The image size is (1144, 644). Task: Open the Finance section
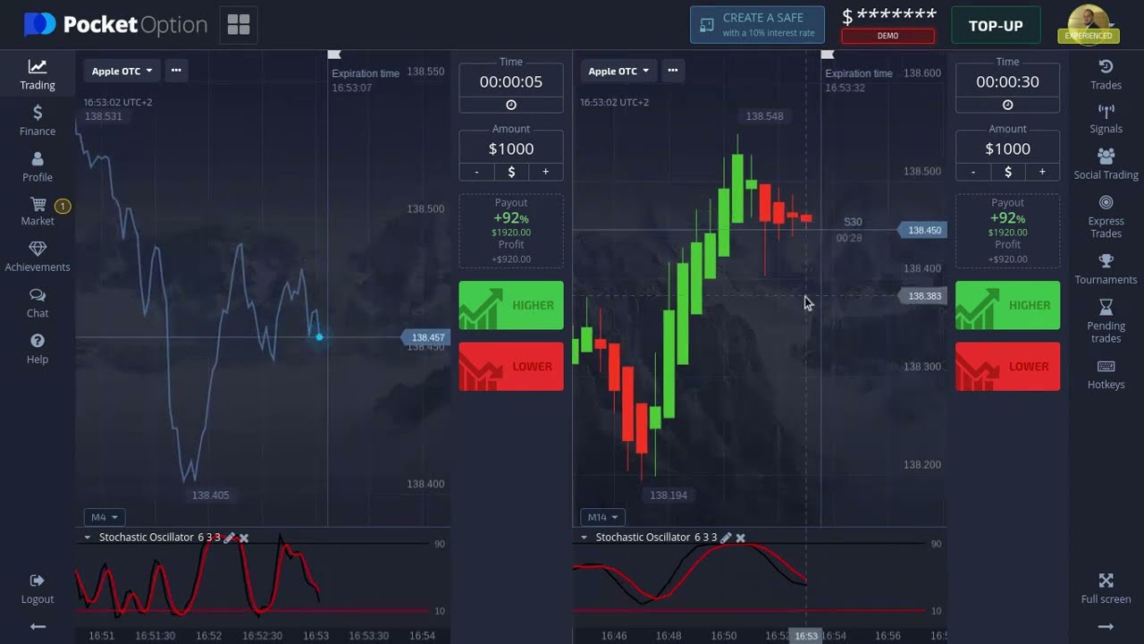(38, 121)
